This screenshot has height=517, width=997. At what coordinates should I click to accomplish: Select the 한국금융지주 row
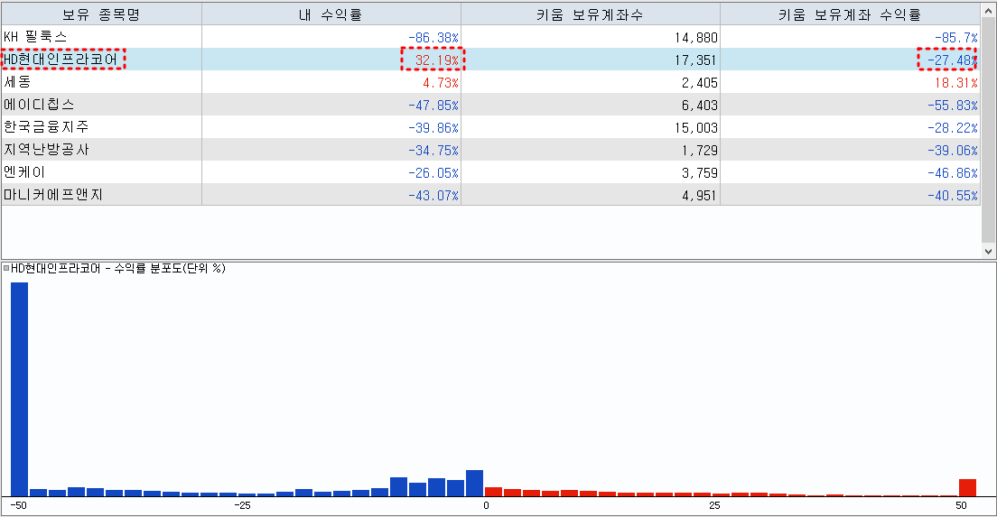coord(490,127)
